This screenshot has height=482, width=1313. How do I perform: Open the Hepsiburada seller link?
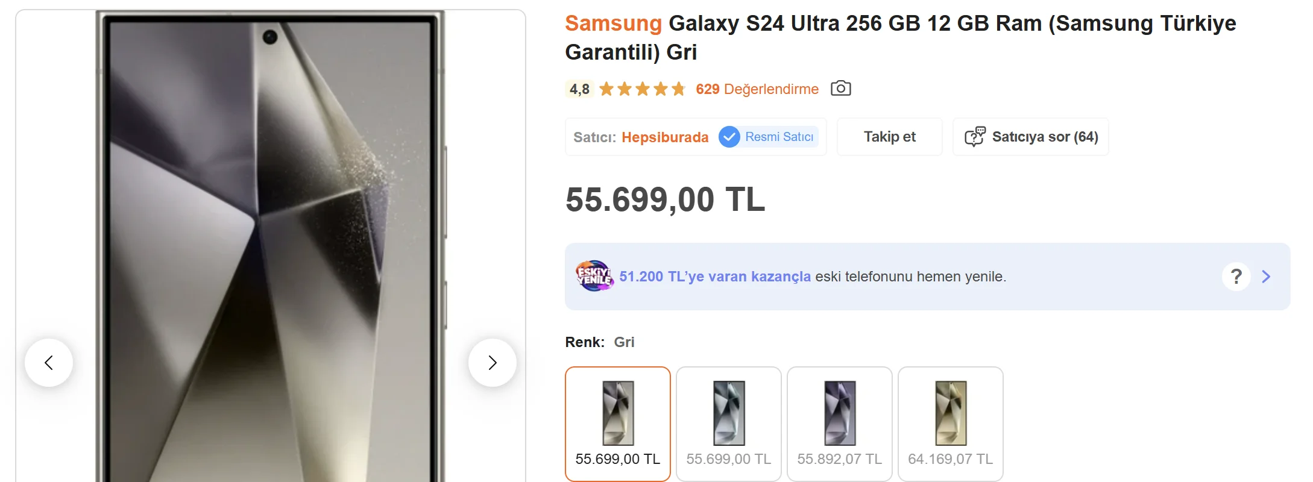click(665, 137)
